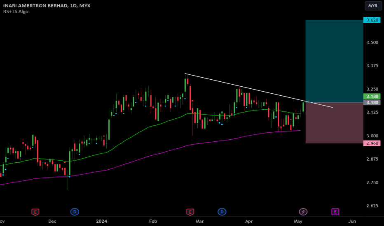Click the pink 2.960 stop price label
Viewport: 384px width, 226px height.
tap(372, 143)
